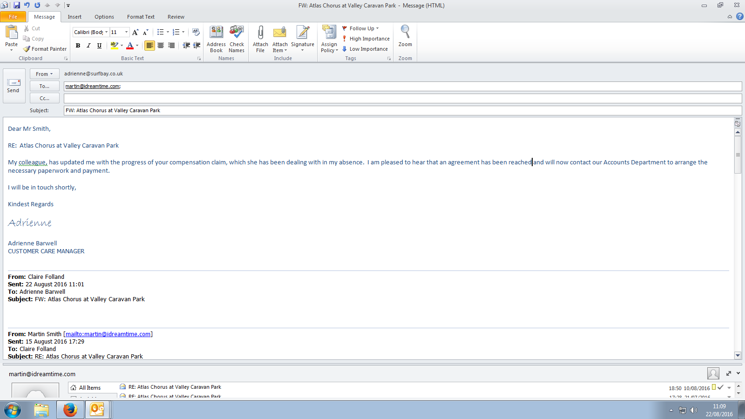Switch to the Format Text tab
Screen dimensions: 745x419
(x=141, y=17)
